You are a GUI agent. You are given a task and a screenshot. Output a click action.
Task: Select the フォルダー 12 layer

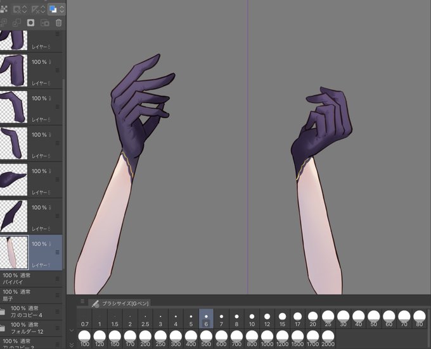pos(31,328)
